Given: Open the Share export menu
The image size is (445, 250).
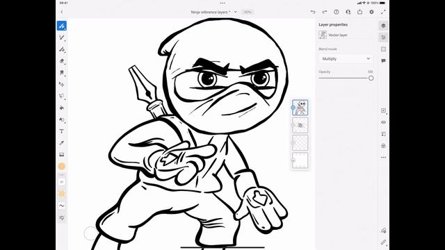Looking at the screenshot, I should point(360,12).
